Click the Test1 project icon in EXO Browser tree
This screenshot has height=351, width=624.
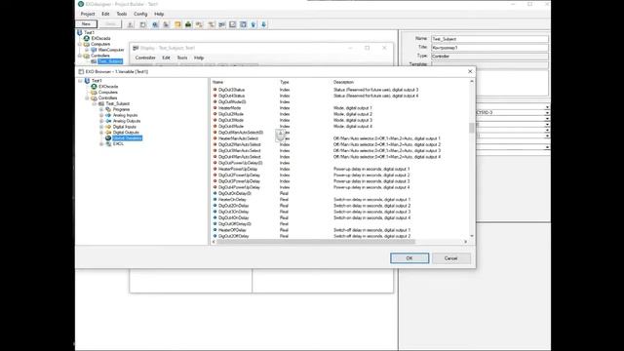(87, 81)
